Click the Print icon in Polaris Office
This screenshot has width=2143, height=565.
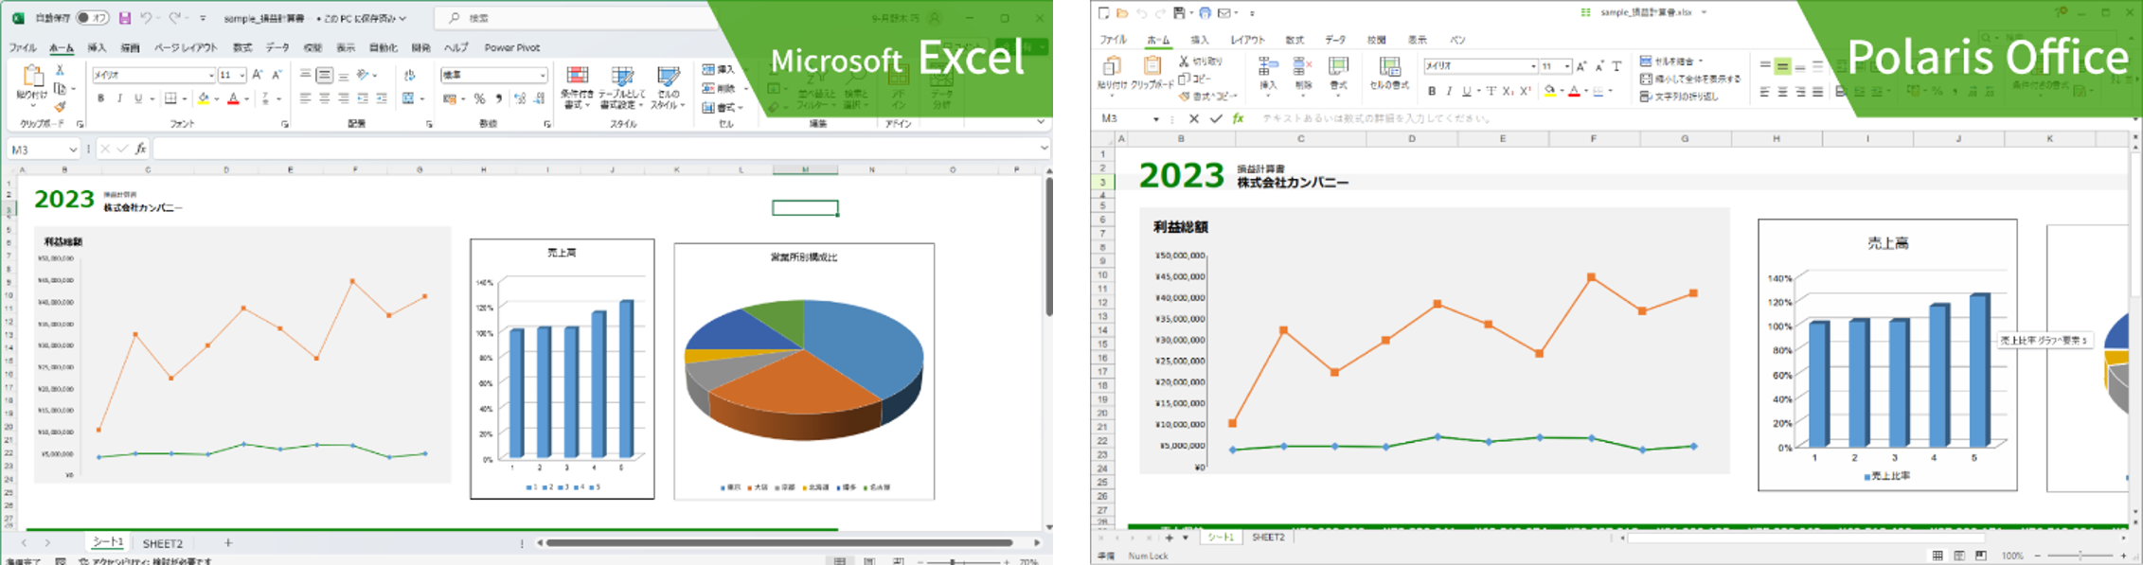pyautogui.click(x=1205, y=13)
